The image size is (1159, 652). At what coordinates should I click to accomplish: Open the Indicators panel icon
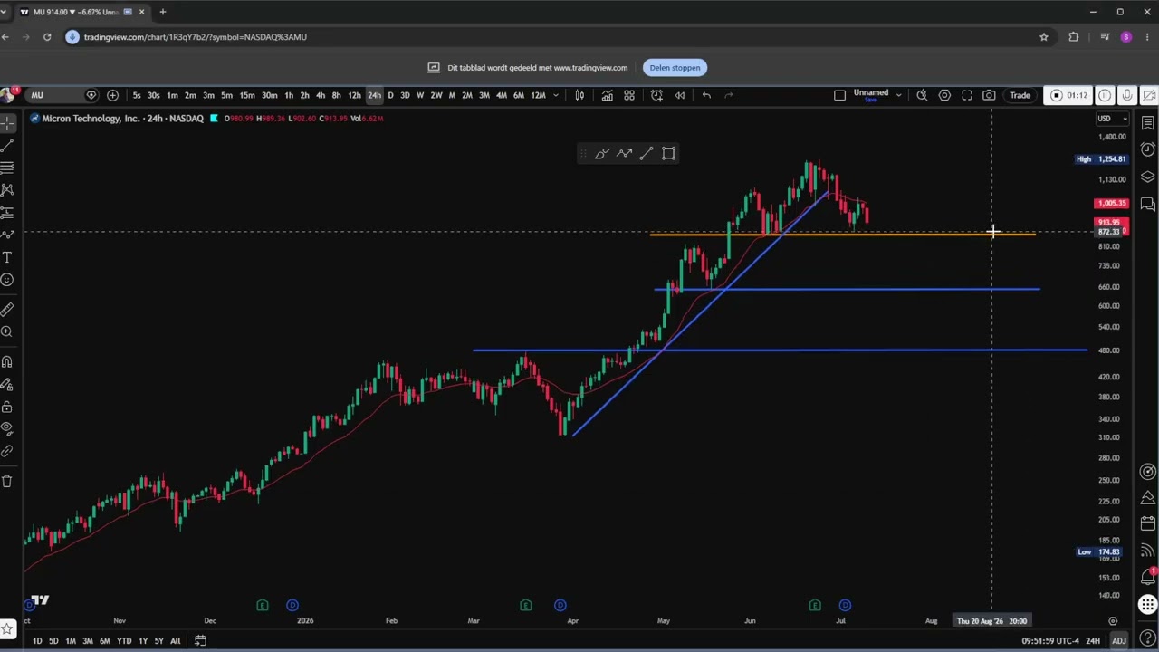click(x=607, y=95)
